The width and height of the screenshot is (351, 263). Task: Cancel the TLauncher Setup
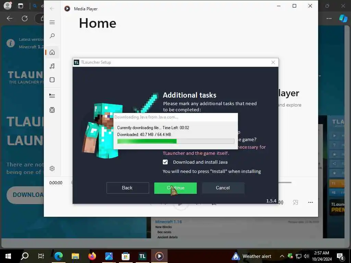click(x=223, y=188)
